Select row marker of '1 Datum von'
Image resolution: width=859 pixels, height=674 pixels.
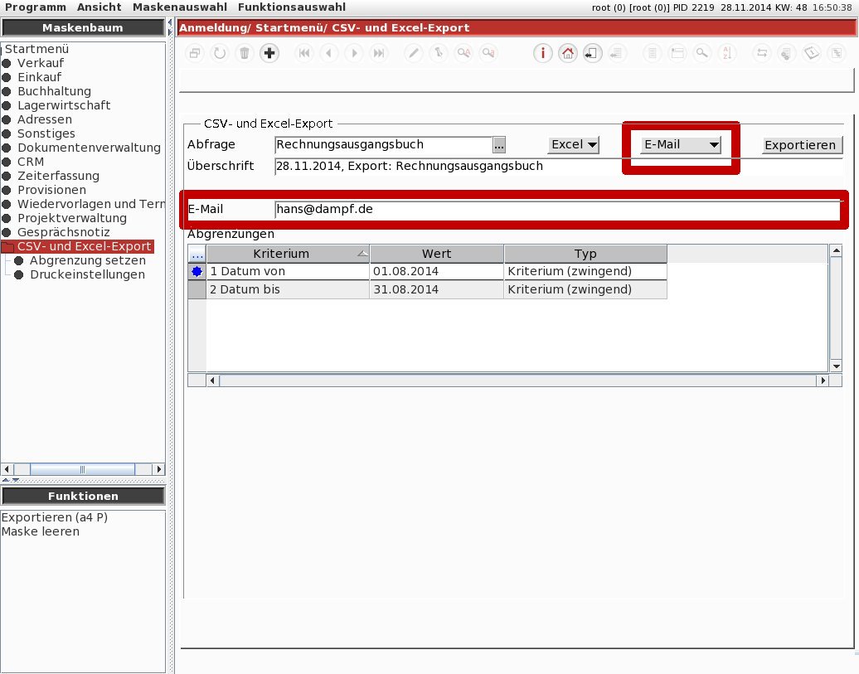point(197,271)
